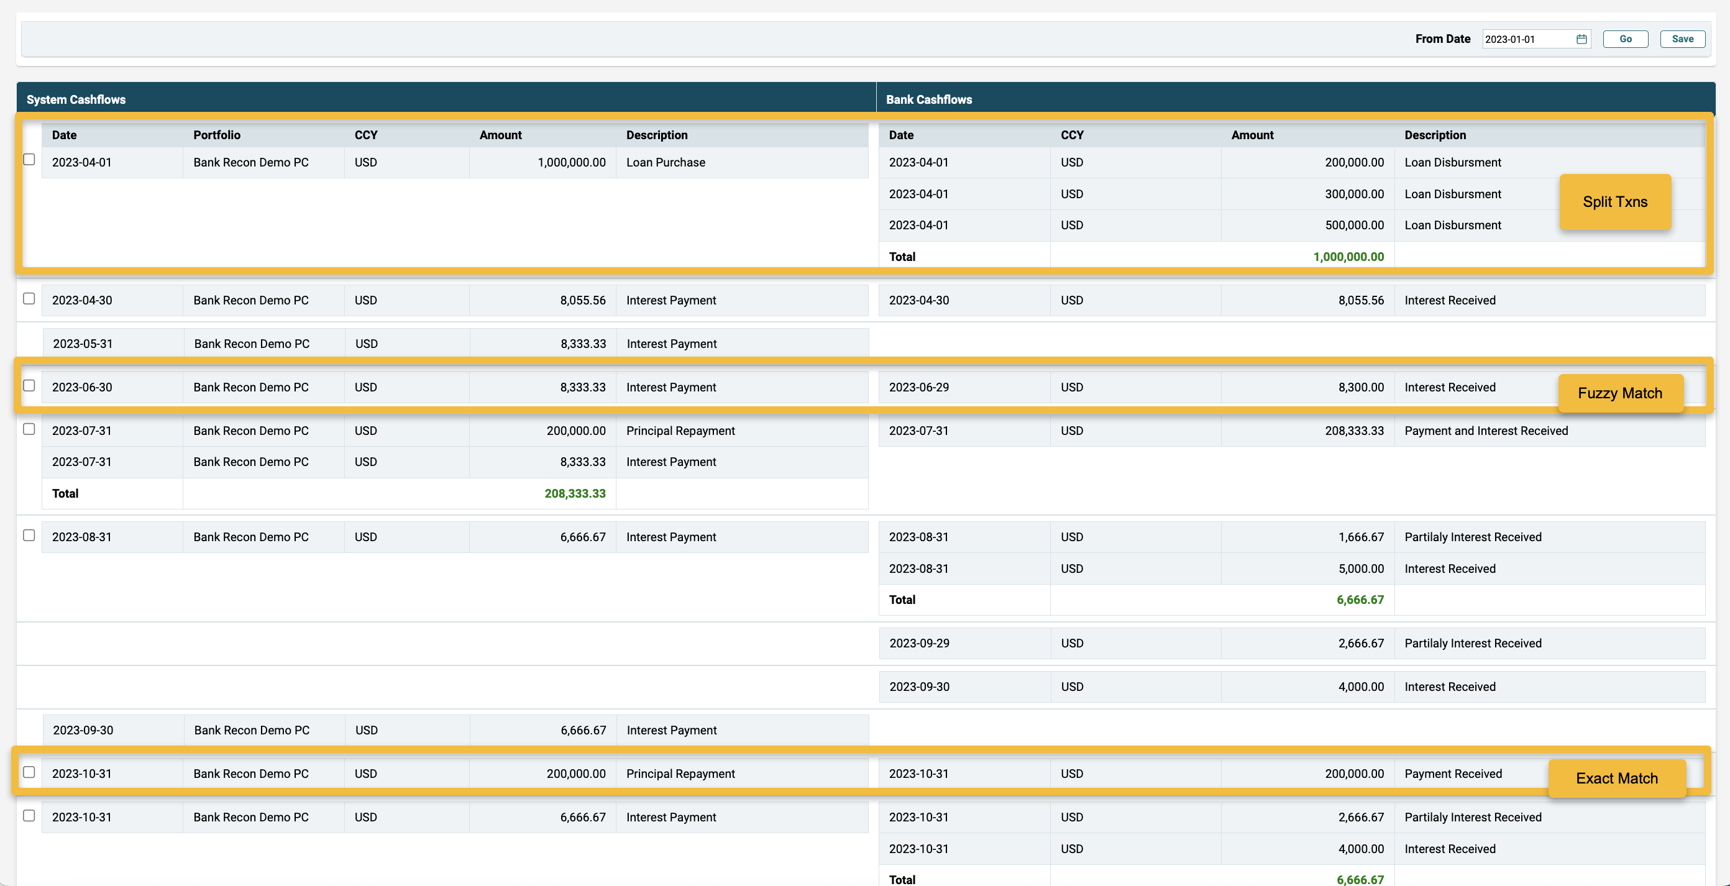Enable the 2023-08-31 Interest Payment checkbox
The width and height of the screenshot is (1730, 886).
coord(29,536)
